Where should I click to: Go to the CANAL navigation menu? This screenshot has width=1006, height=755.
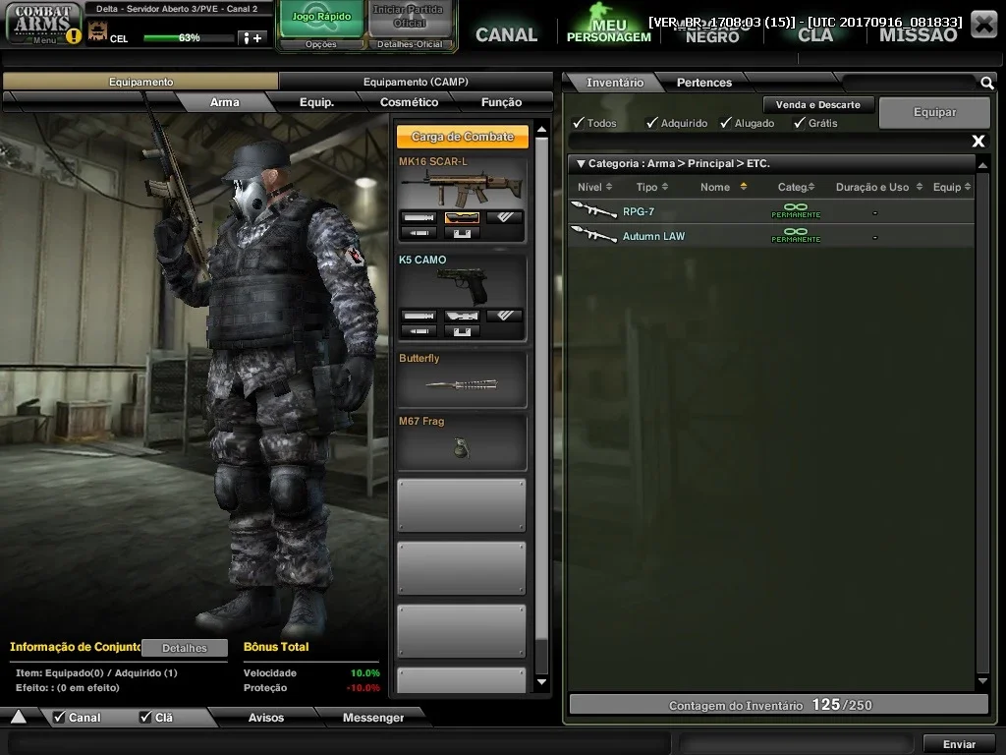(506, 34)
